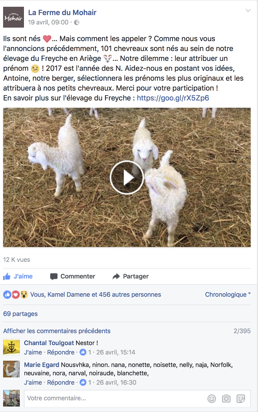
Task: Like Chantal Toulgoat's Nestor comment
Action: point(33,352)
